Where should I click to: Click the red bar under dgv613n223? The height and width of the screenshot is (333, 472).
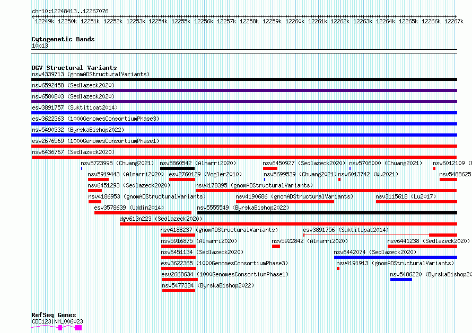(x=289, y=224)
